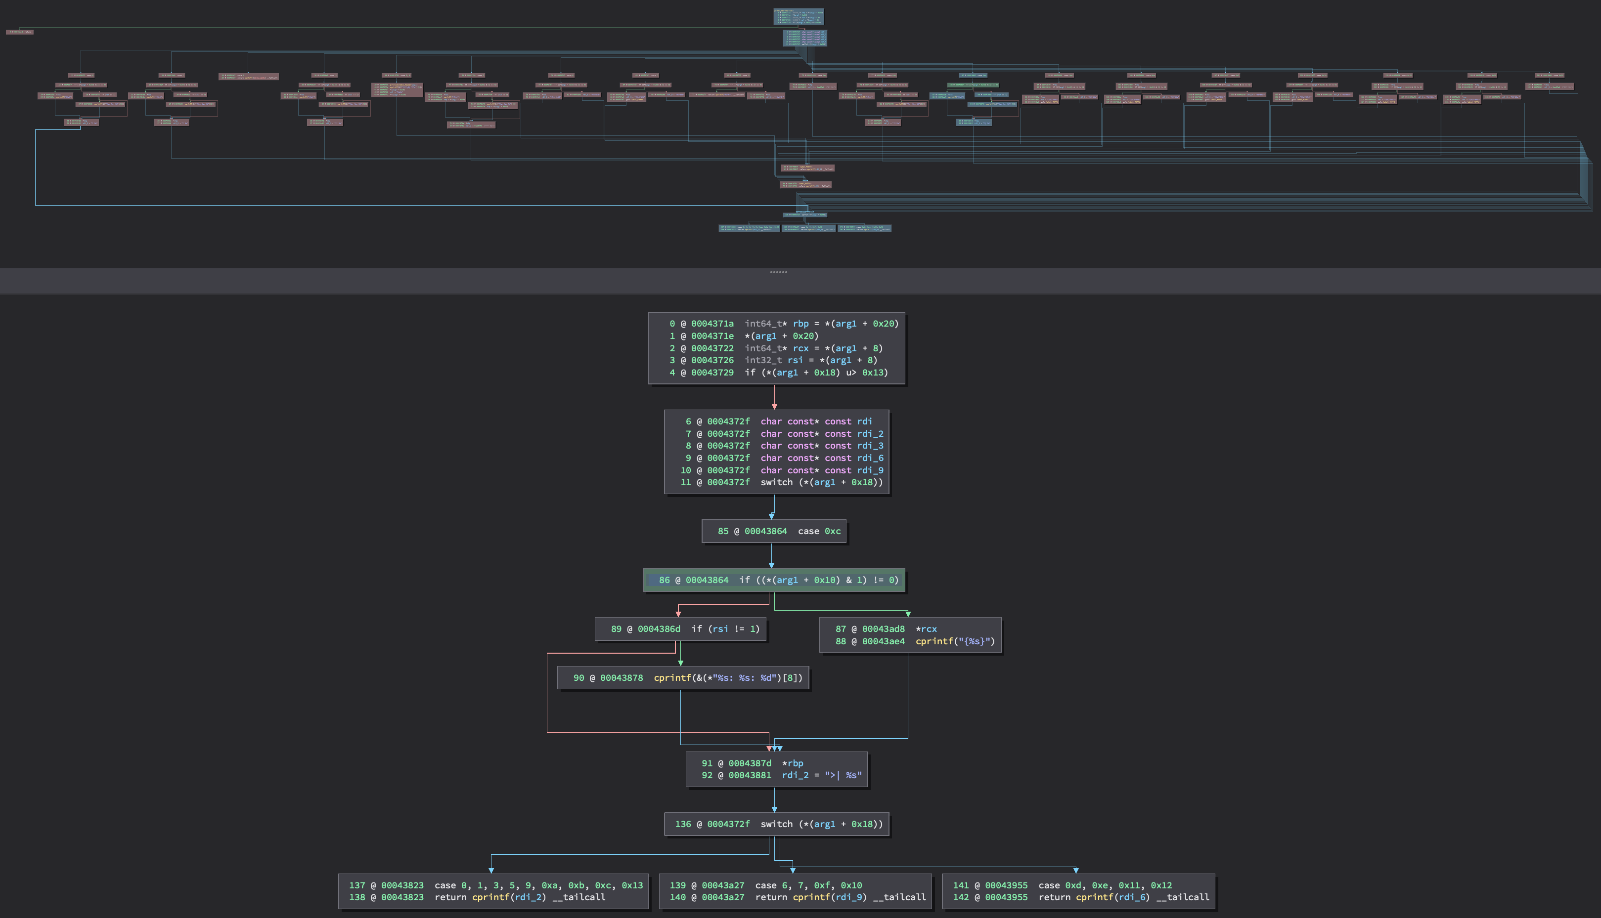The image size is (1601, 918).
Task: Select line 91 '*rbp'
Action: 753,763
